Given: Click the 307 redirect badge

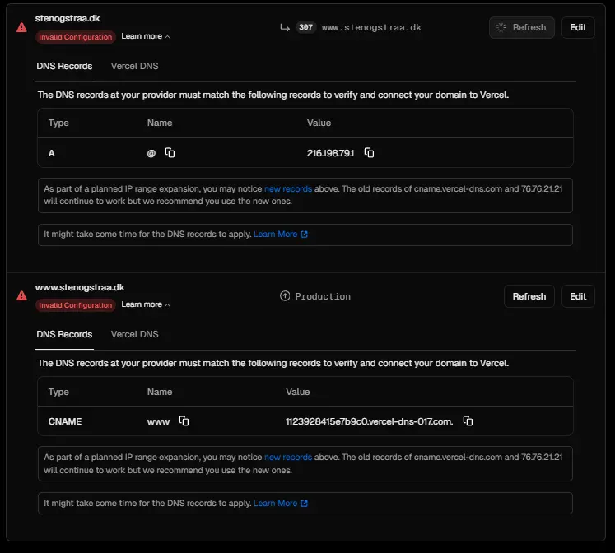Looking at the screenshot, I should coord(305,27).
